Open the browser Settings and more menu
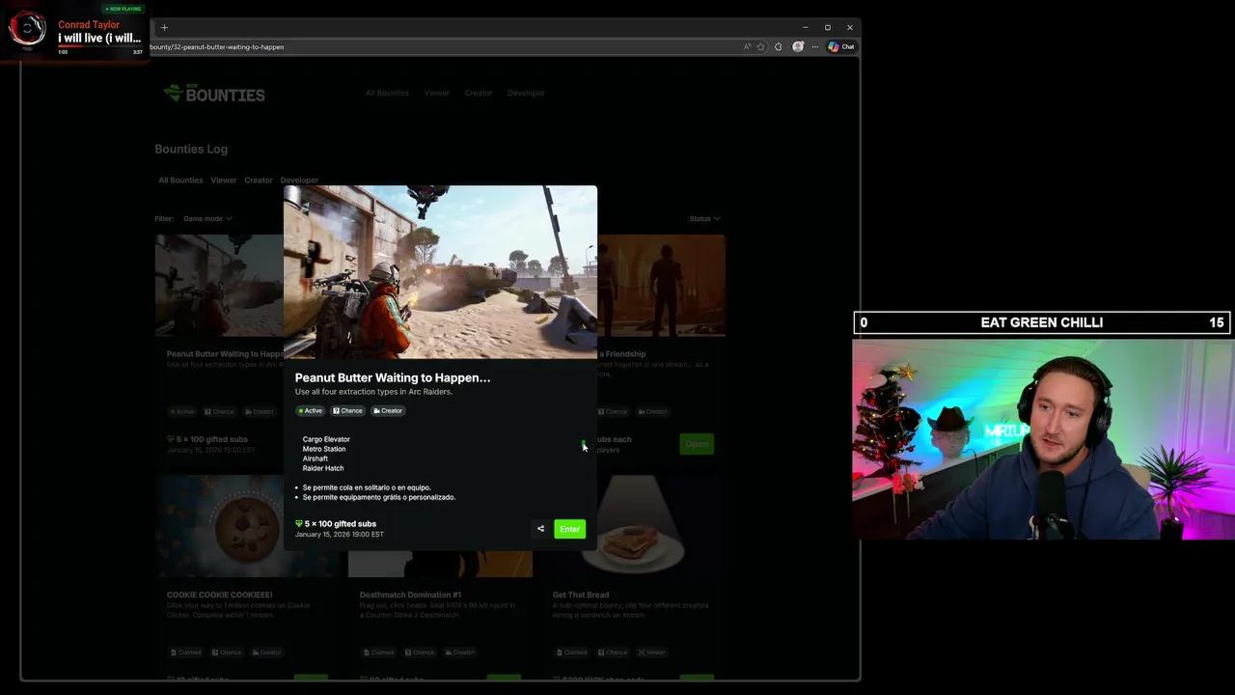The image size is (1235, 695). tap(815, 46)
